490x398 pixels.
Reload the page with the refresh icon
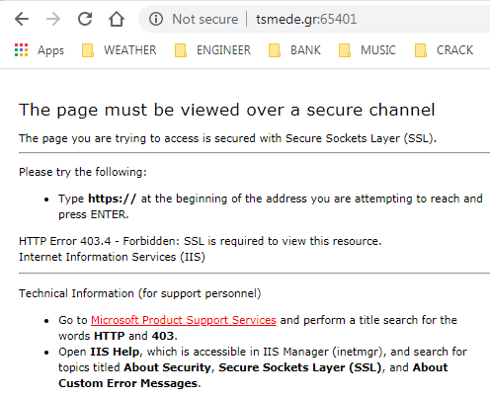point(85,19)
